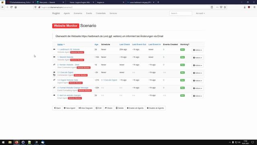
Task: Open the Agents menu item
Action: 67,13
